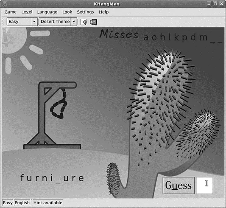Open the Level menu
Viewport: 226px width, 208px height.
tap(27, 12)
